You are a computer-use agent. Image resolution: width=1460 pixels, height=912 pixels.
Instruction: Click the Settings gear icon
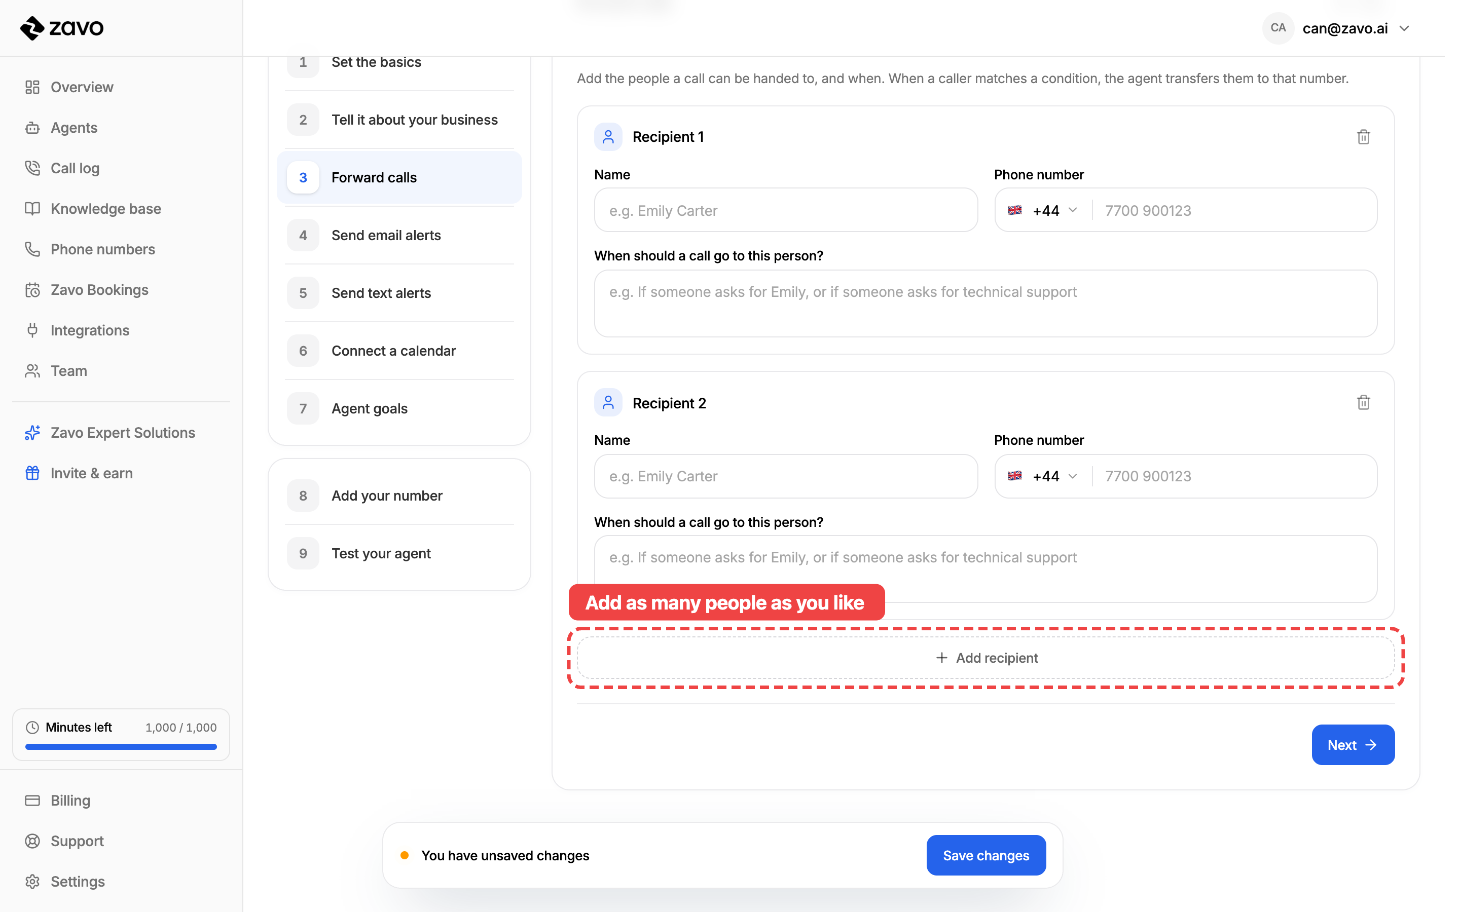pyautogui.click(x=32, y=881)
